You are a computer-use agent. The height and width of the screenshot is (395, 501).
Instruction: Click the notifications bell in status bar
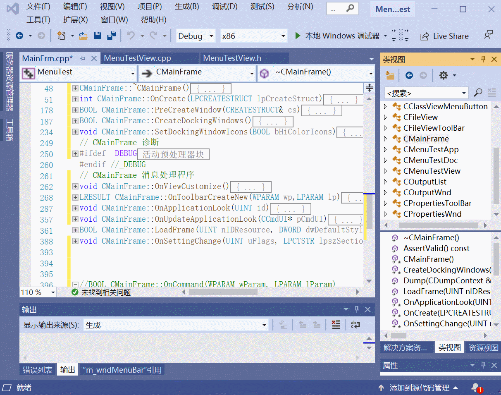tap(476, 388)
